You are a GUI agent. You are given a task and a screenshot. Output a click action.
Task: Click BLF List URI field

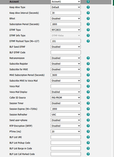pos(66,137)
